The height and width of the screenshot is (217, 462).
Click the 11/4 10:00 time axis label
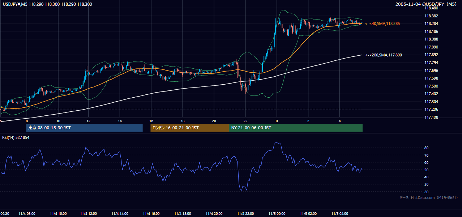point(58,214)
